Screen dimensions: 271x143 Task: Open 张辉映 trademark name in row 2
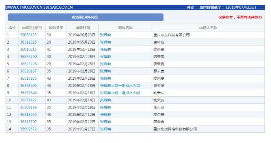(x=106, y=42)
